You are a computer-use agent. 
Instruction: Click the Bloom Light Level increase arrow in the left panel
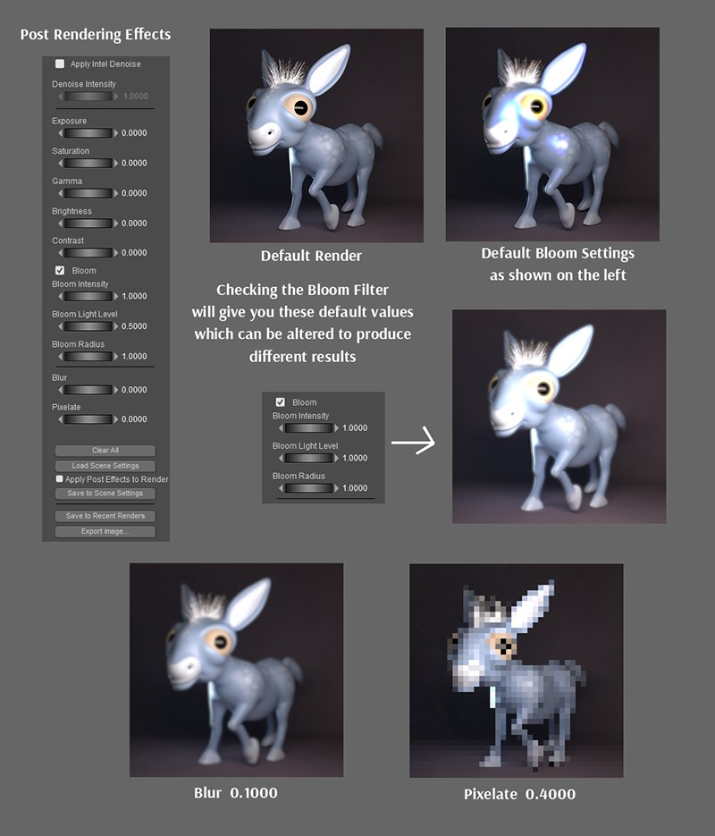[x=115, y=326]
